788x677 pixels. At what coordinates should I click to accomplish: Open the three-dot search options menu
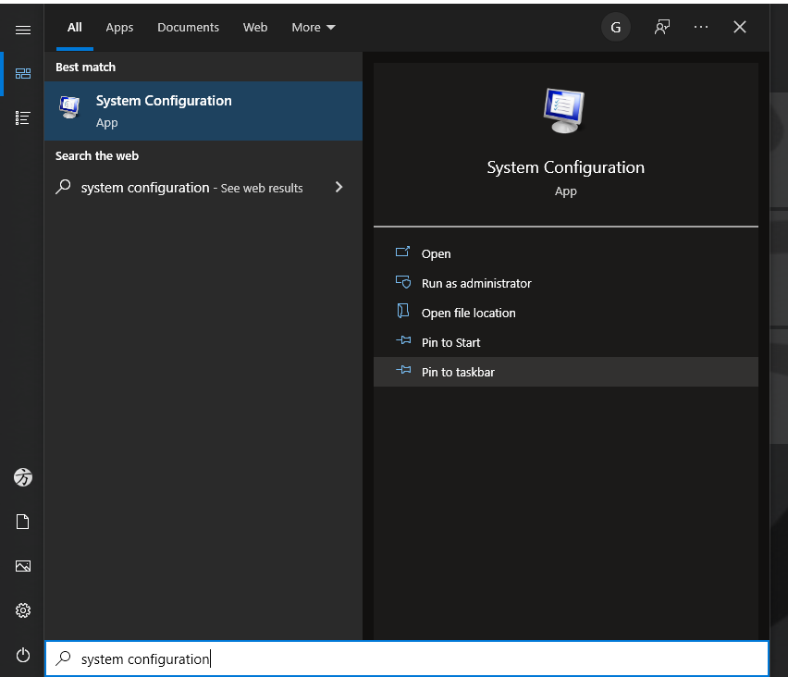[x=701, y=28]
